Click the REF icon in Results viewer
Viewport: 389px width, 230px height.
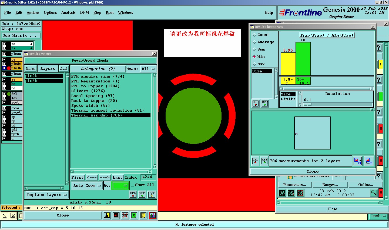click(x=142, y=195)
